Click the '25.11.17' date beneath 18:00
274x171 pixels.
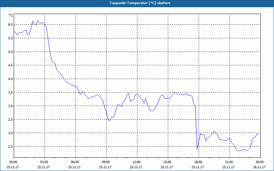pyautogui.click(x=198, y=167)
